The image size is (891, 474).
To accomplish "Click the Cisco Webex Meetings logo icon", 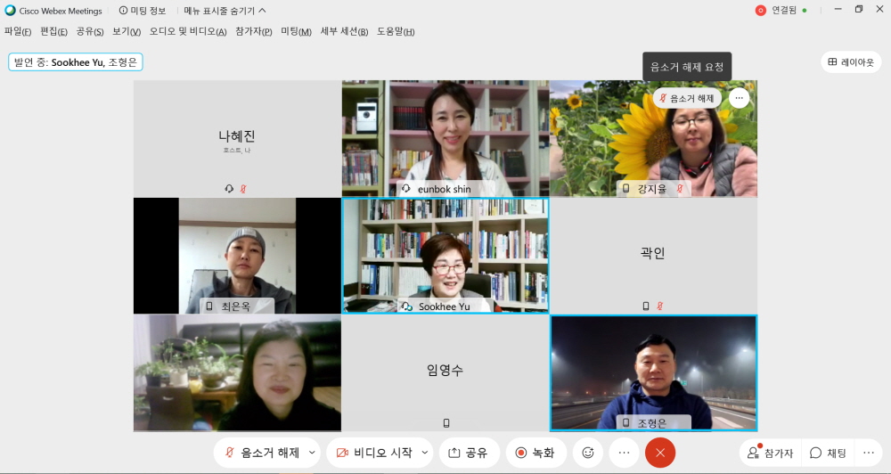I will click(10, 10).
